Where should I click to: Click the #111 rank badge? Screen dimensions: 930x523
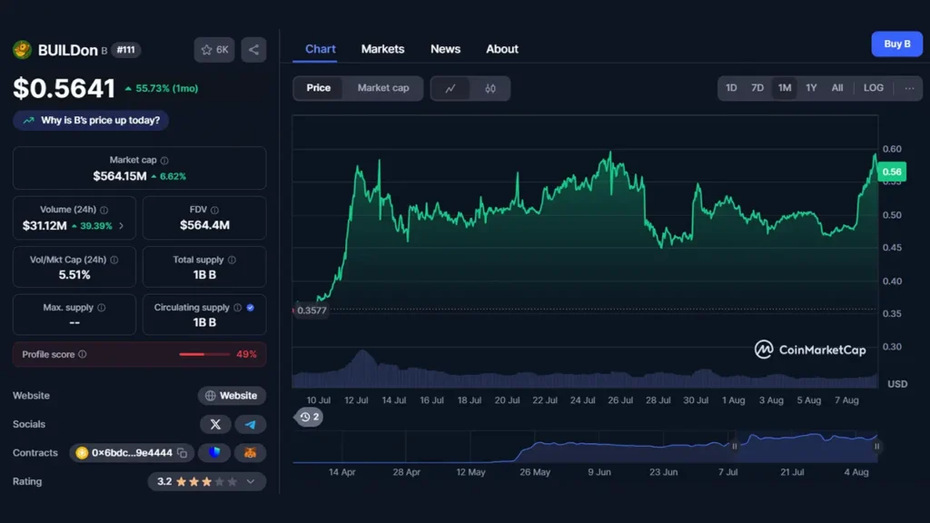click(x=125, y=50)
